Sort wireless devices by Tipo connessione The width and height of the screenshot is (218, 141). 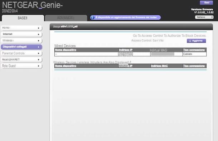pyautogui.click(x=194, y=66)
